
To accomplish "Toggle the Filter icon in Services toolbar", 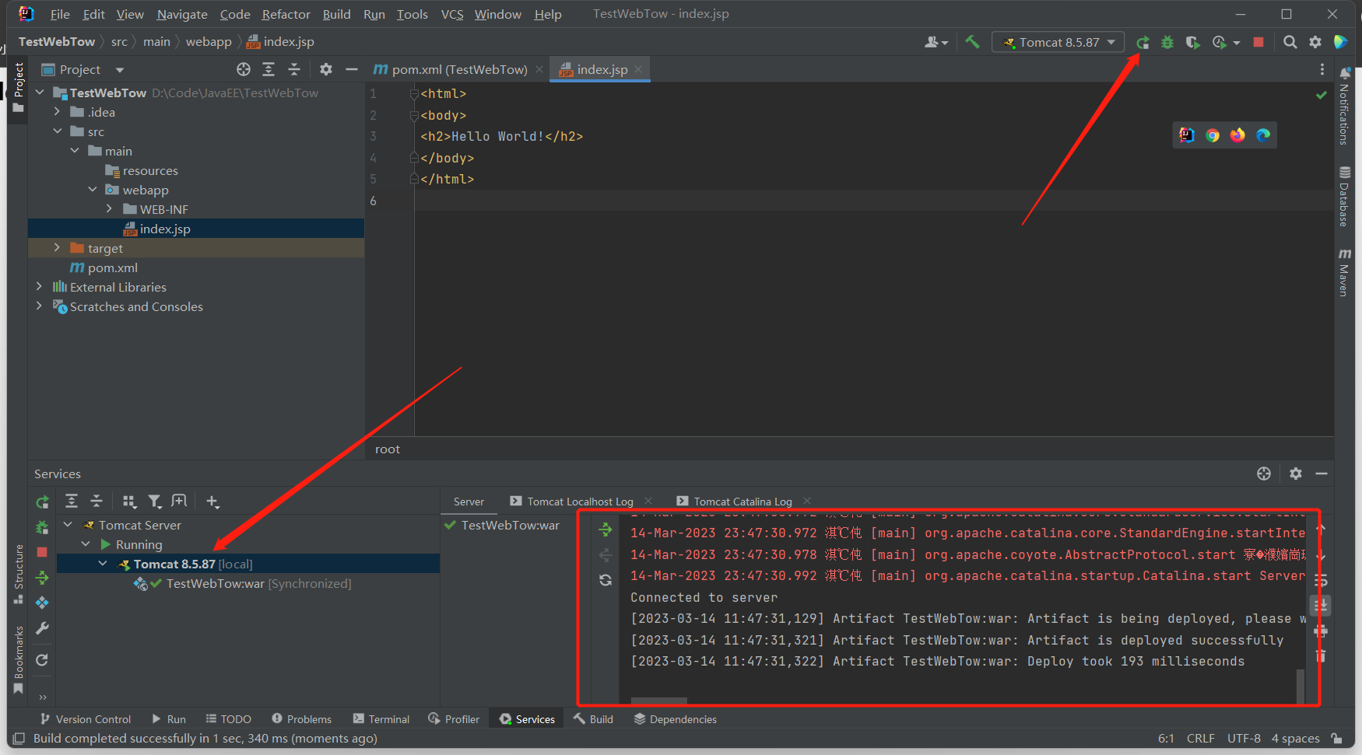I will (x=155, y=502).
